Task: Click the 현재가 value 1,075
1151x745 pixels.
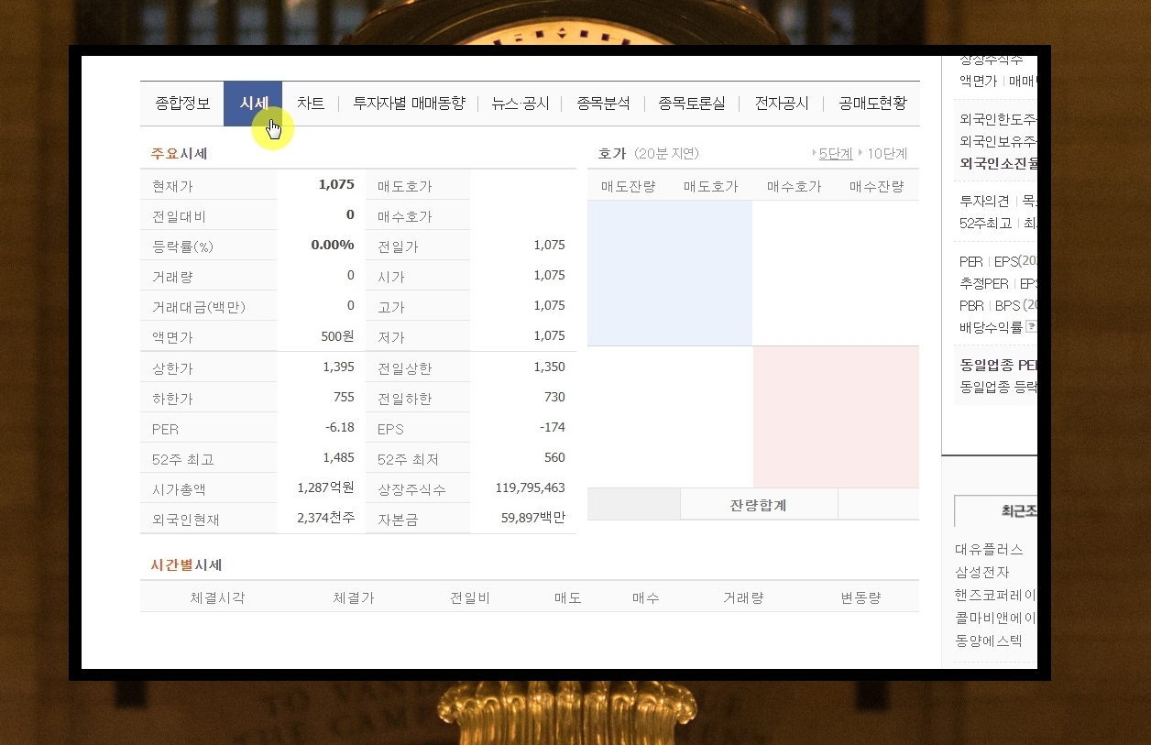Action: pos(336,184)
